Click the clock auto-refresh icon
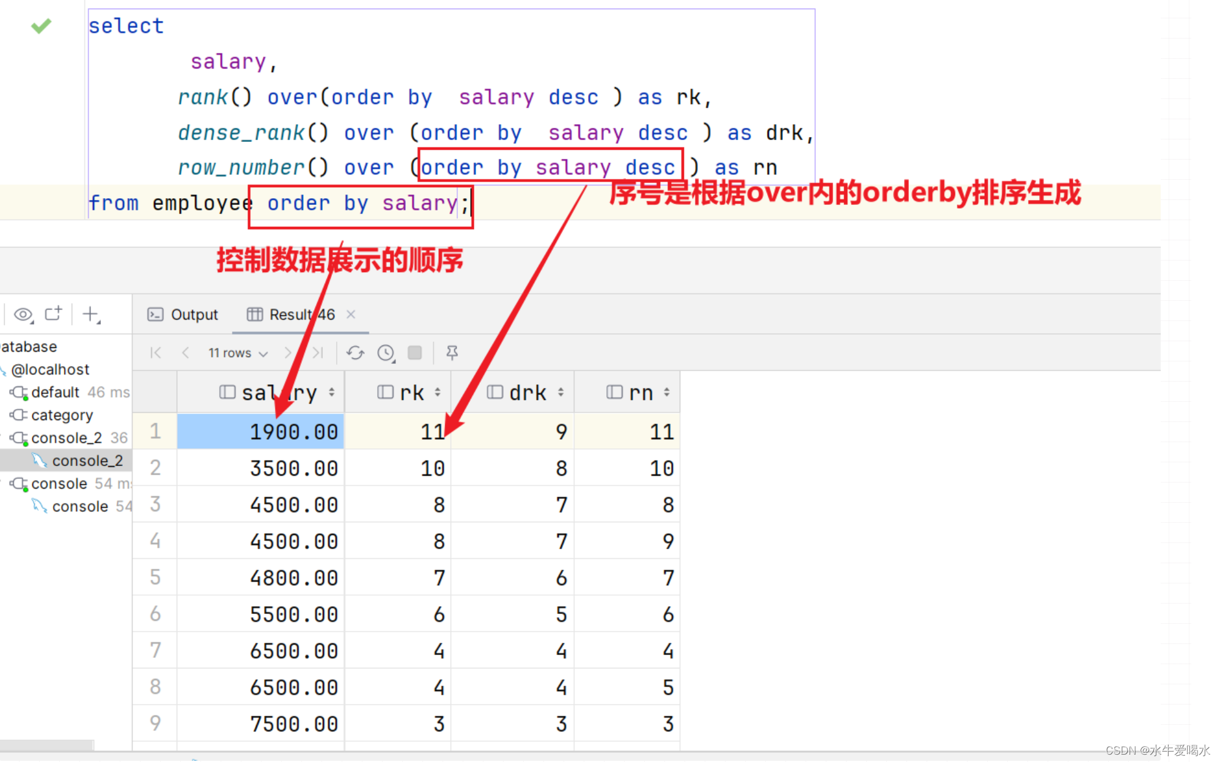 386,353
